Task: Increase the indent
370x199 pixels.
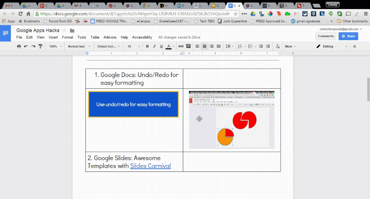Action: 268,46
